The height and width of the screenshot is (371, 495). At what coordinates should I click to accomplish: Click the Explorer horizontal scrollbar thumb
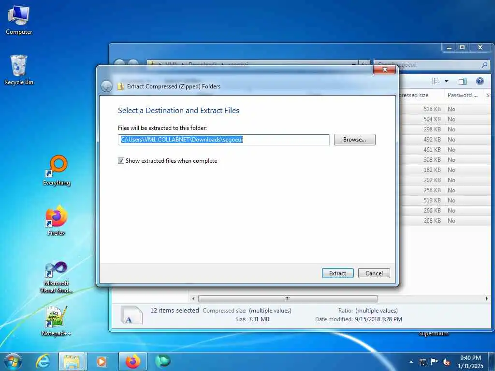tap(288, 299)
